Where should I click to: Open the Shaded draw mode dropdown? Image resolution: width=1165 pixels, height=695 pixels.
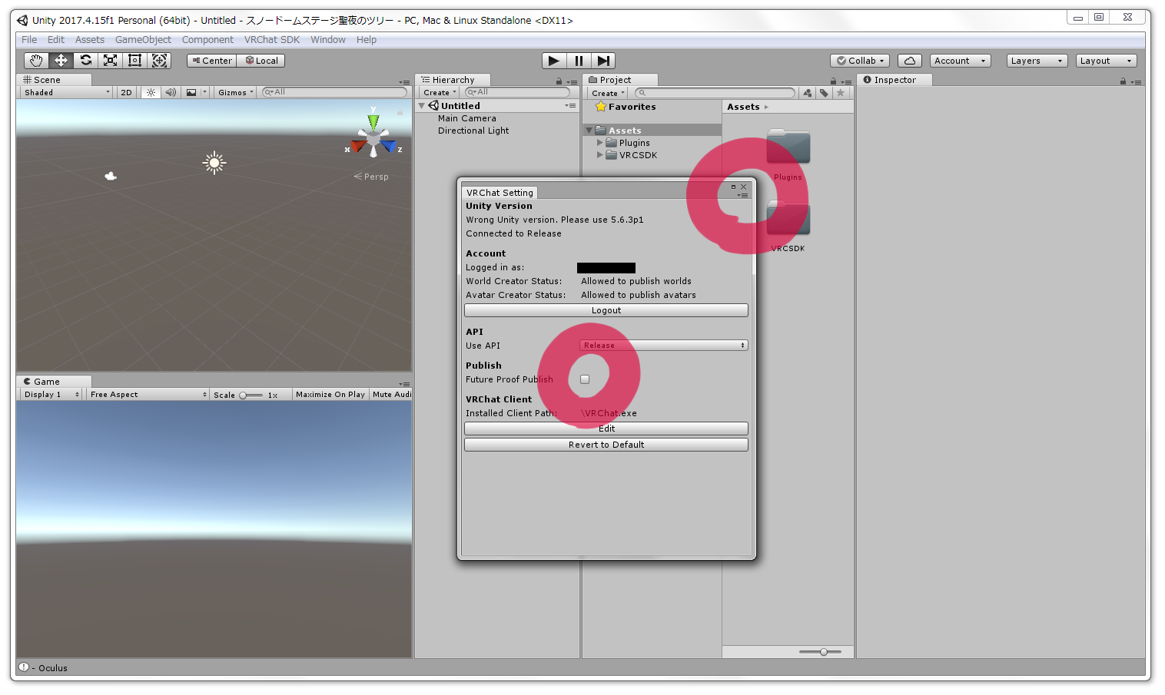tap(67, 92)
